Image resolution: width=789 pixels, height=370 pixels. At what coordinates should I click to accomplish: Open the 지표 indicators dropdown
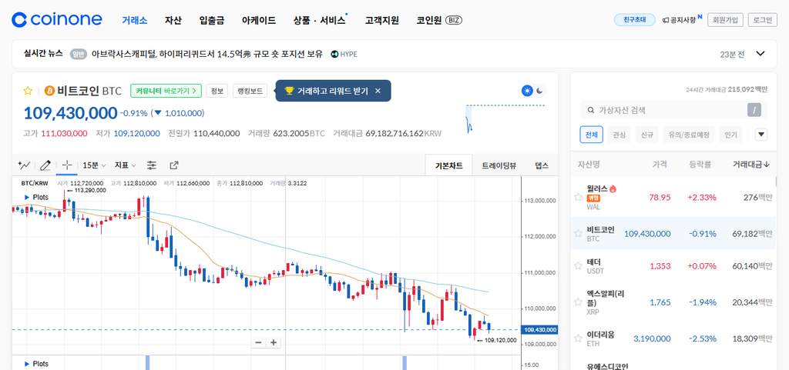tap(126, 165)
